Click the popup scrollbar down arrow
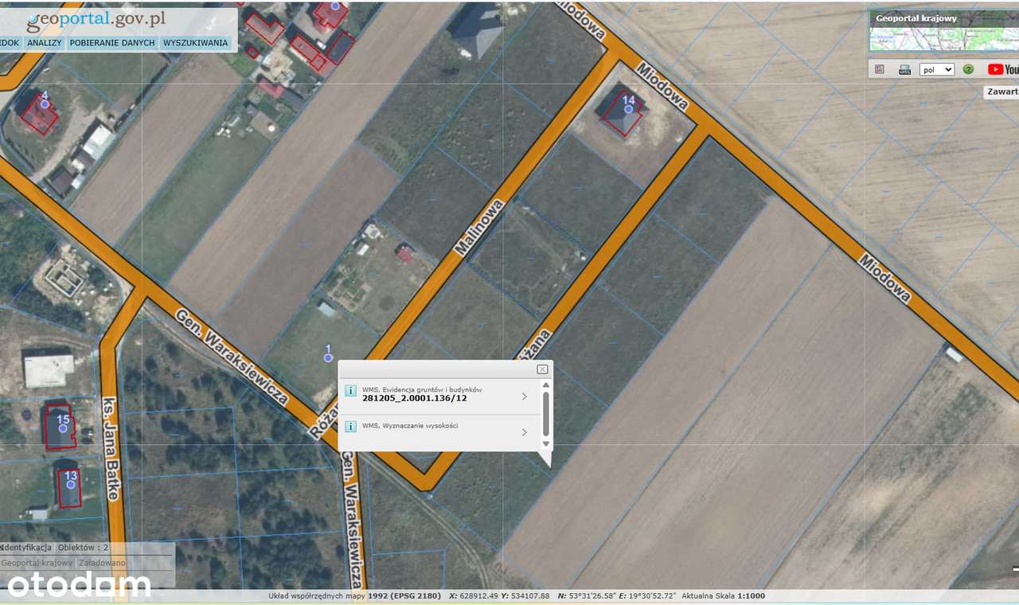The width and height of the screenshot is (1019, 605). point(545,443)
